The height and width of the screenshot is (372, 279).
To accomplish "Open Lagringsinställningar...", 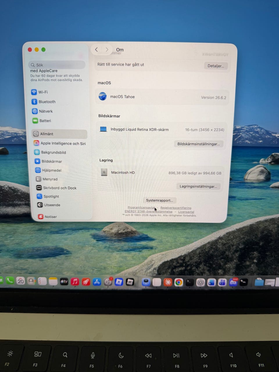I will [x=198, y=186].
